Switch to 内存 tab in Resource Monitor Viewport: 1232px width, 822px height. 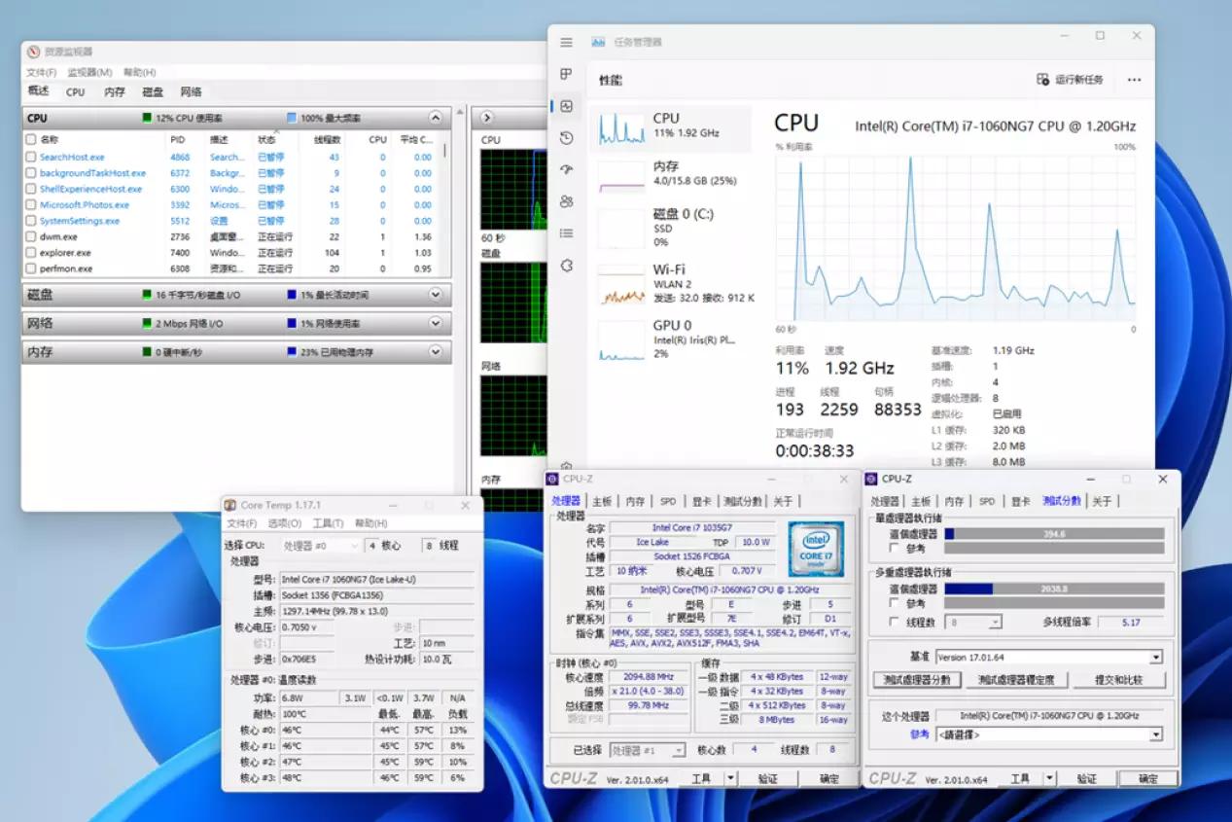coord(115,92)
